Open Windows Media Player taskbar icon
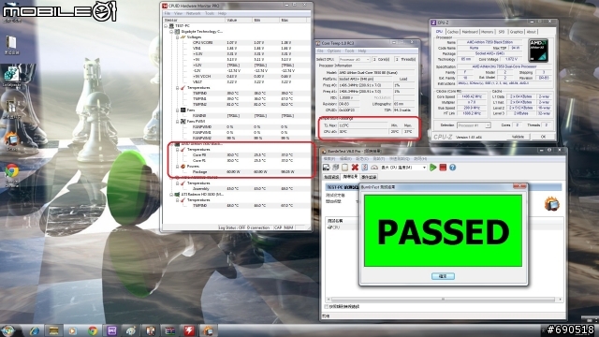Screen dimensions: 599x337 pyautogui.click(x=73, y=330)
